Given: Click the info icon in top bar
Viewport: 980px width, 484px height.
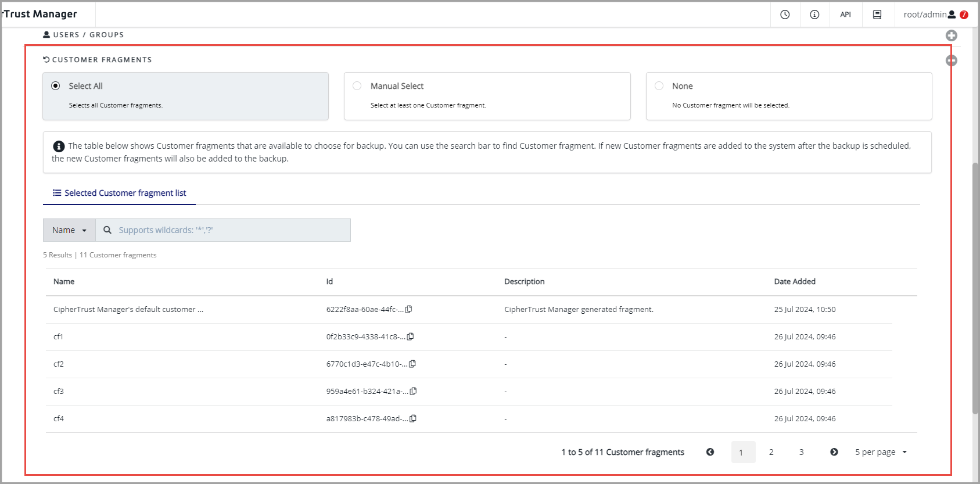Looking at the screenshot, I should [814, 15].
